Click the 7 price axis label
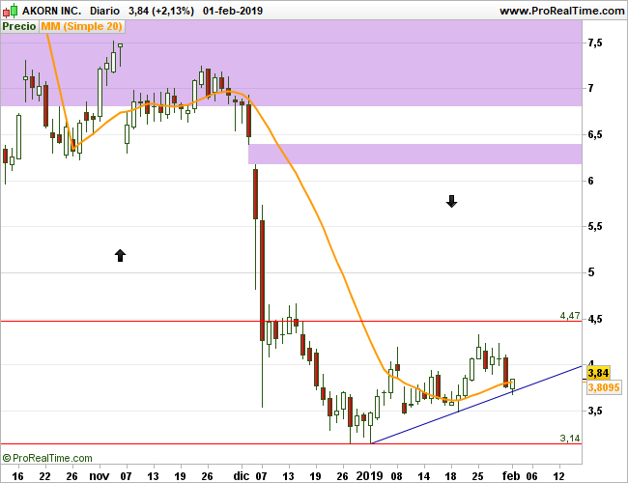This screenshot has height=483, width=628. pyautogui.click(x=590, y=88)
